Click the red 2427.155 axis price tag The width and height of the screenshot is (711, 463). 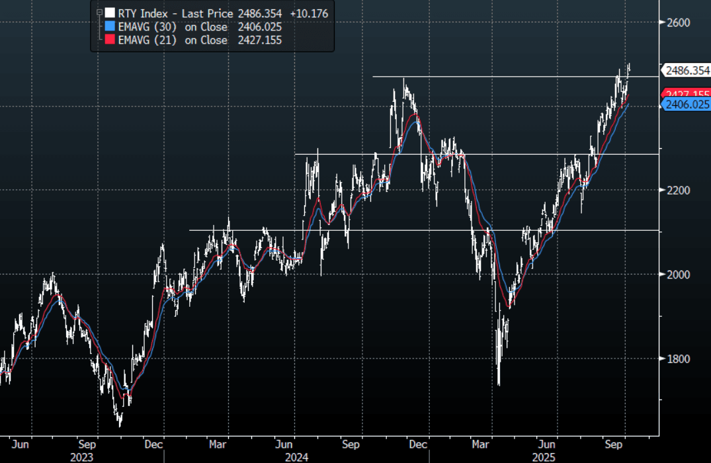coord(687,95)
